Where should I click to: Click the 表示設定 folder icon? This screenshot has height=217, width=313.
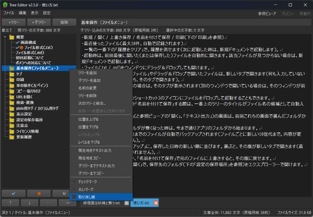coord(12,114)
